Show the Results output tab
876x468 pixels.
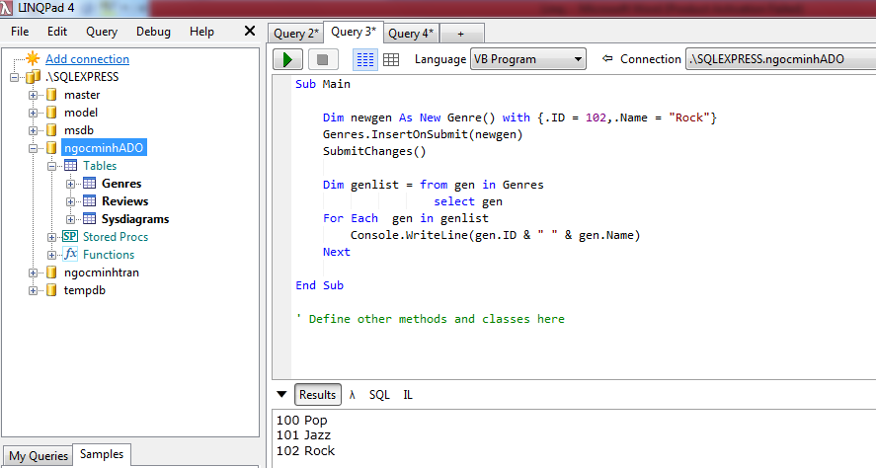pyautogui.click(x=317, y=394)
